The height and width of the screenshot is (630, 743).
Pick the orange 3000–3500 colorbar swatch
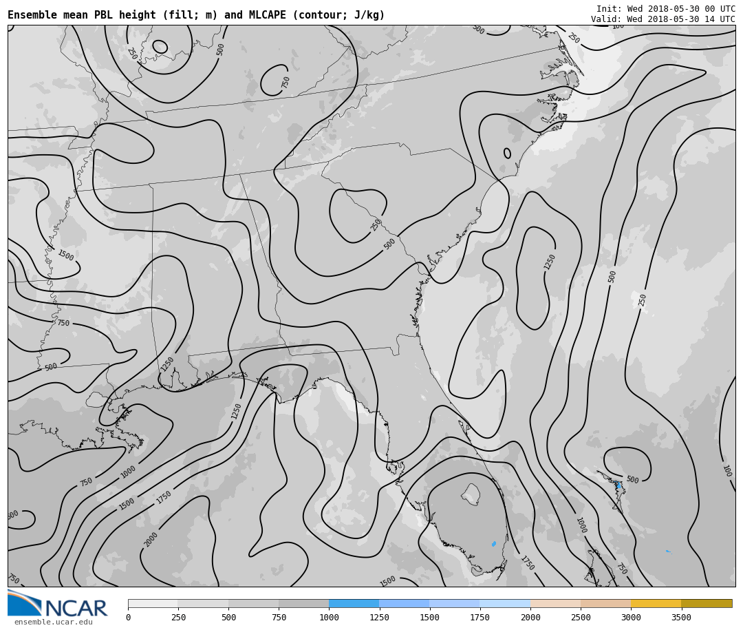656,603
